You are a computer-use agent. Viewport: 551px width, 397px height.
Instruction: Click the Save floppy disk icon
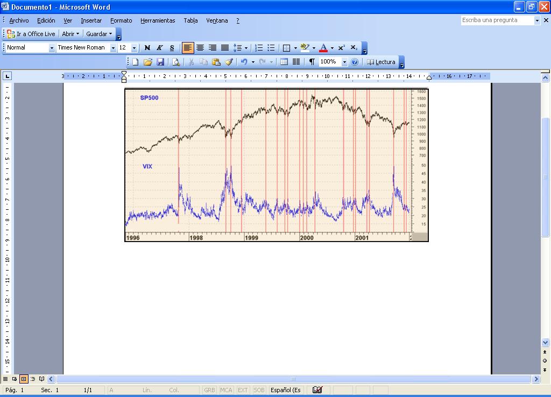tap(160, 62)
